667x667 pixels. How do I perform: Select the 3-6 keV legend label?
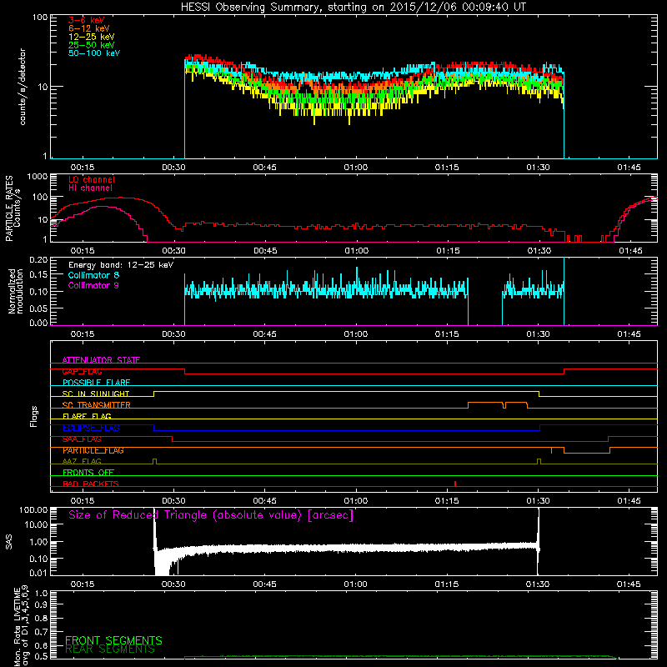(x=87, y=20)
